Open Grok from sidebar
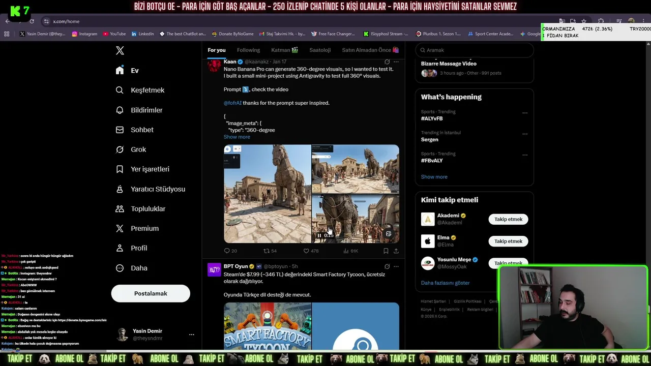 point(131,149)
